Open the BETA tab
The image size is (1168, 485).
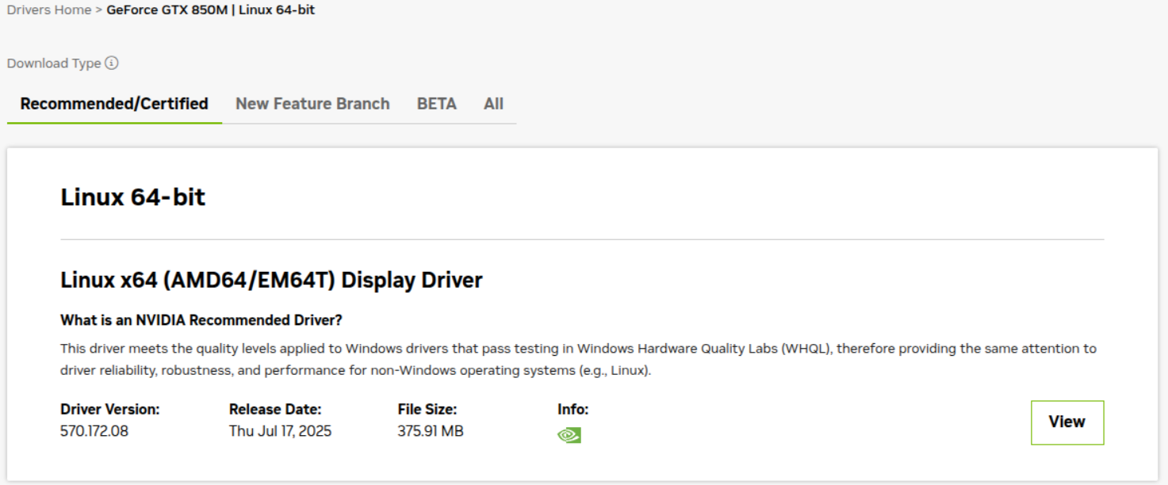coord(437,104)
